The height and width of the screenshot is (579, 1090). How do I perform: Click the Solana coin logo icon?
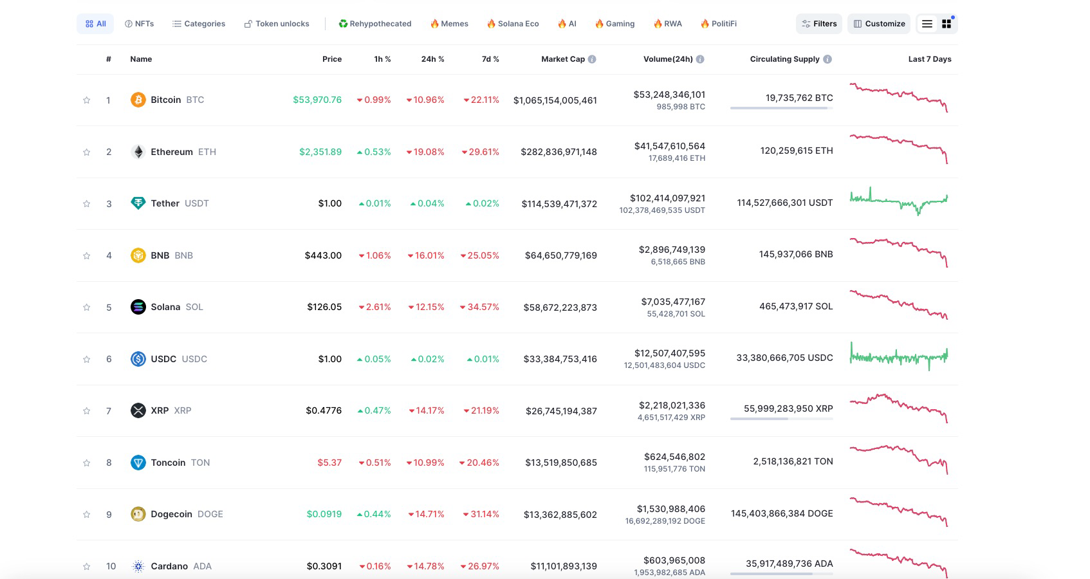(138, 307)
